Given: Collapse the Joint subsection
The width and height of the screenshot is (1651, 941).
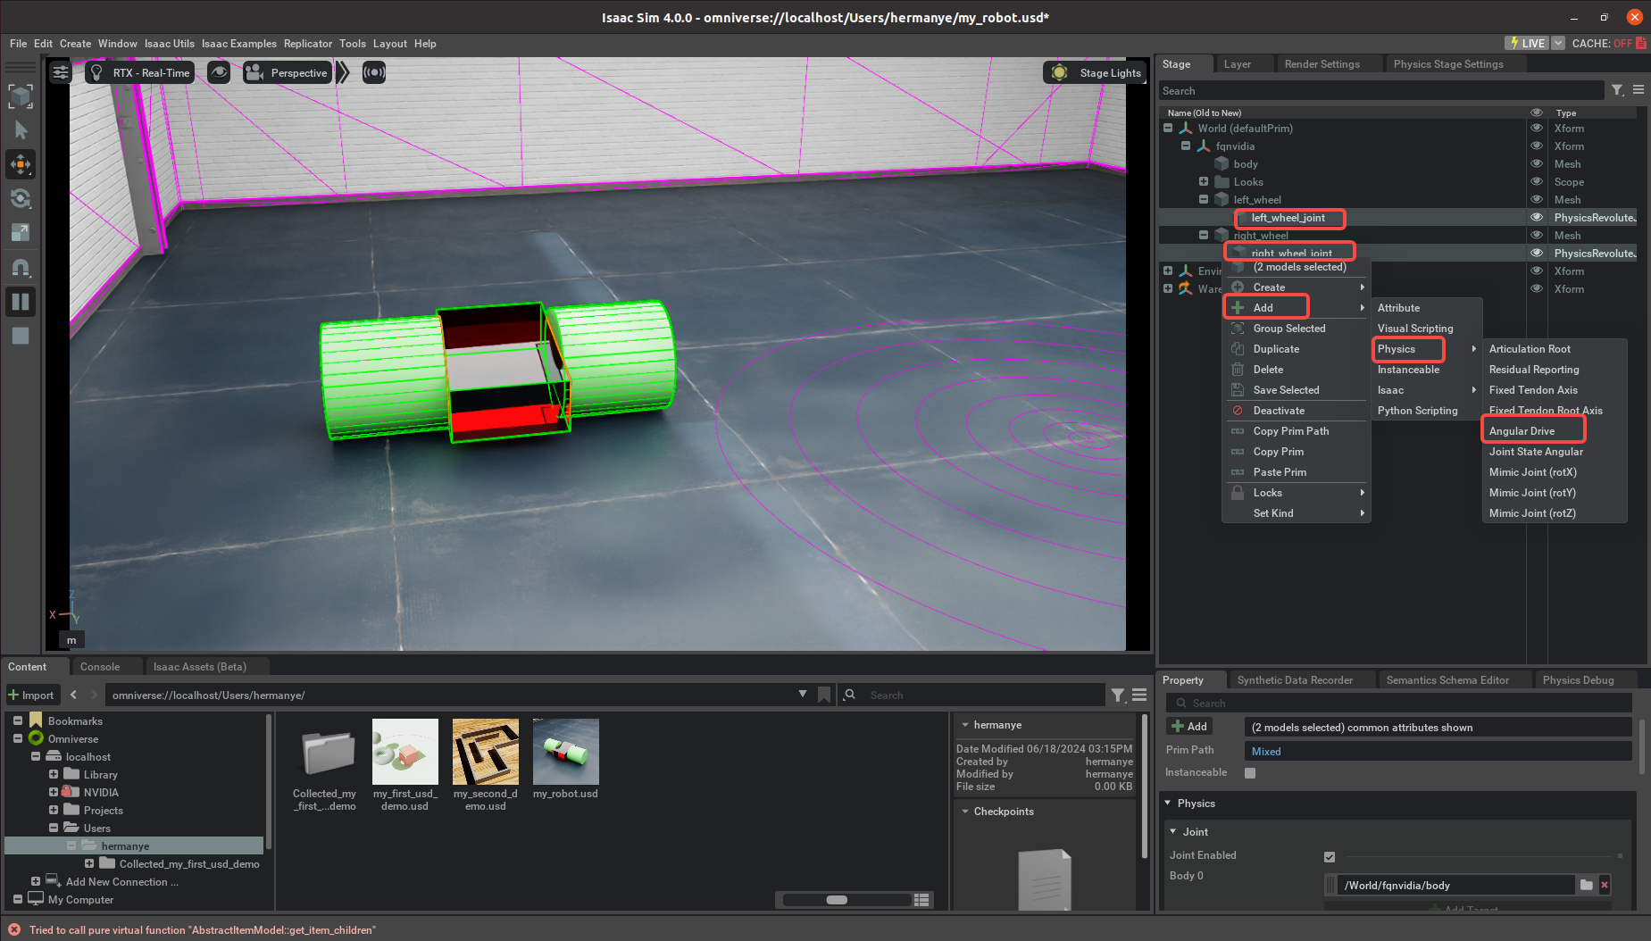Looking at the screenshot, I should (1173, 832).
